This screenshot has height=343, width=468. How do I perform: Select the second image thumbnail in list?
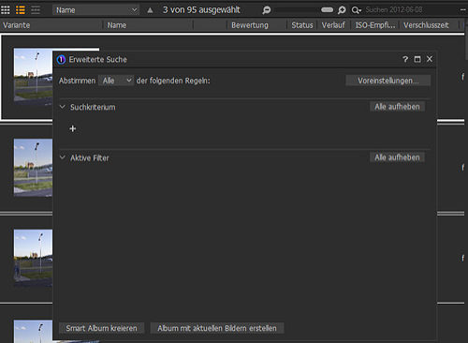[33, 168]
